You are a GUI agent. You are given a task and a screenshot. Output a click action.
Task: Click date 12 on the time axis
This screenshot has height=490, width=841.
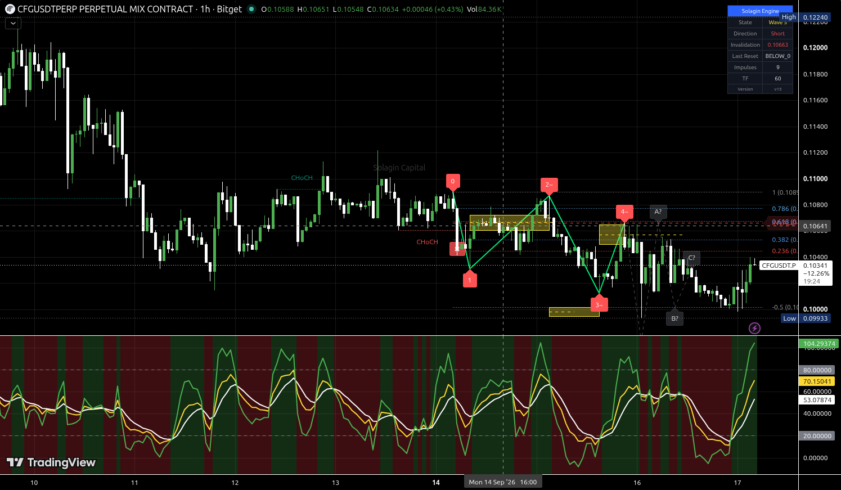point(235,483)
